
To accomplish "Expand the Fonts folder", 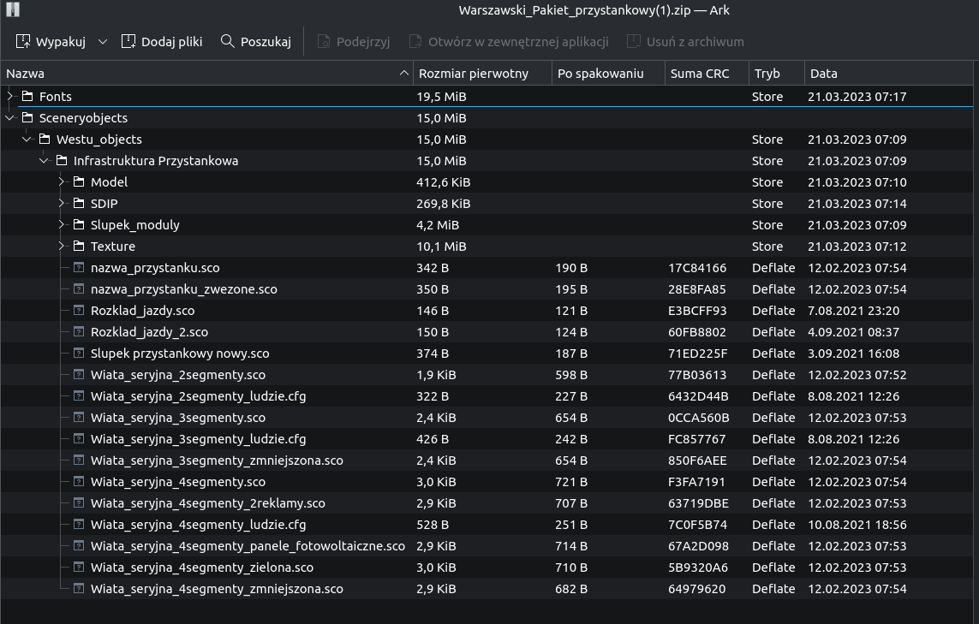I will click(x=9, y=96).
